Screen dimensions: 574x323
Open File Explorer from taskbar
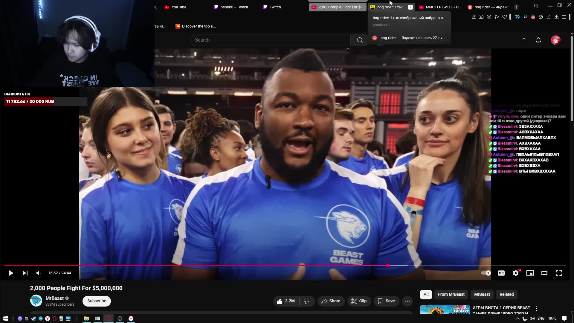click(87, 319)
